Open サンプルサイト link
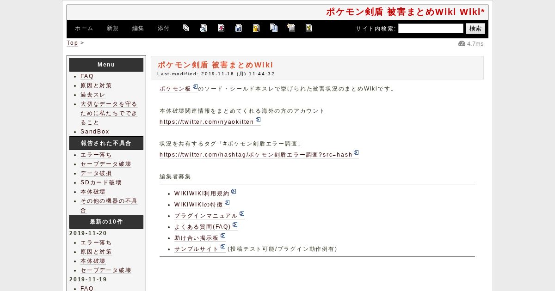 (197, 249)
